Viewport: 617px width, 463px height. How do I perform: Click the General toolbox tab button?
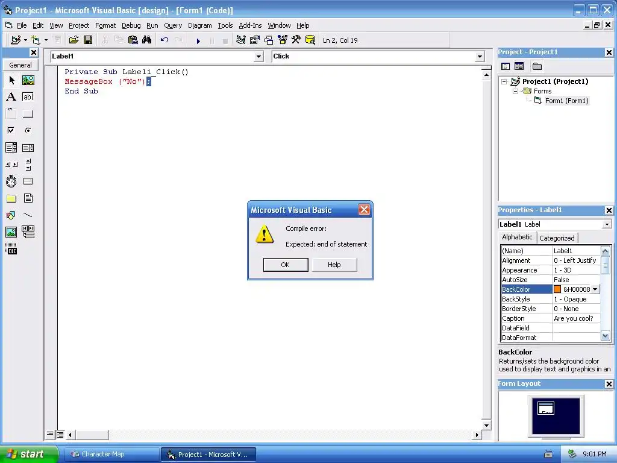[20, 65]
